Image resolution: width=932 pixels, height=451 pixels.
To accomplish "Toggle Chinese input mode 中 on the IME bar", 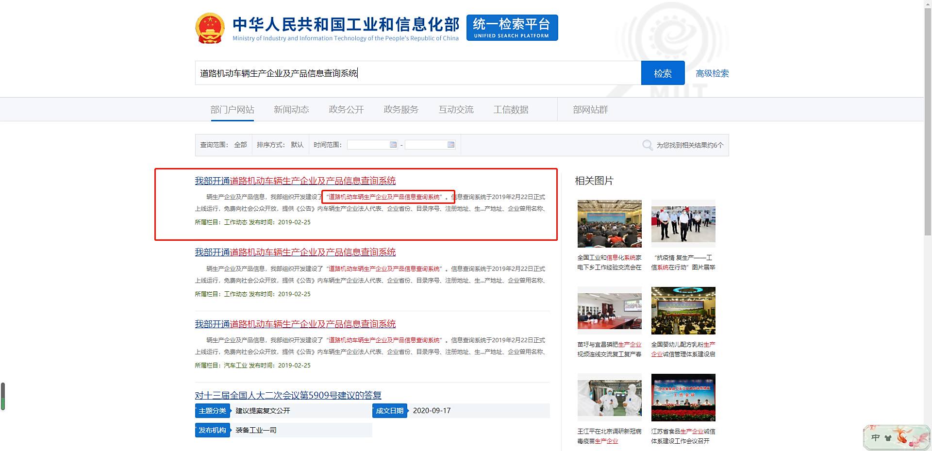I will point(875,438).
